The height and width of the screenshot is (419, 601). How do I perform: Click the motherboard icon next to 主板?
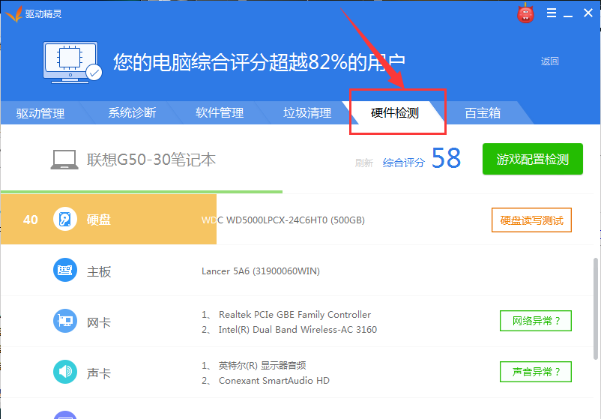(64, 271)
